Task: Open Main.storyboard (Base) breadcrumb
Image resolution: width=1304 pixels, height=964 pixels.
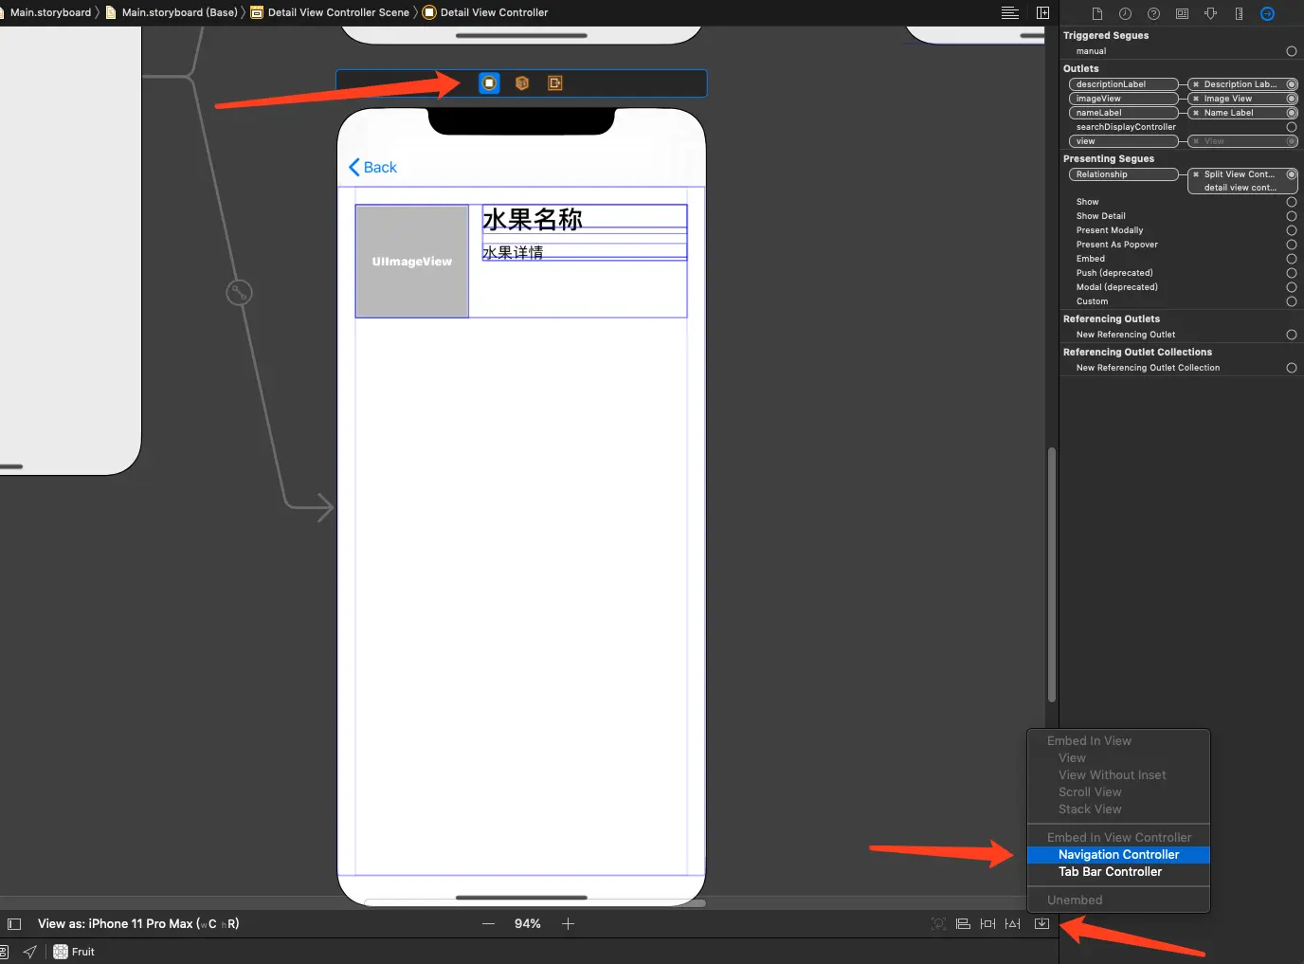Action: click(x=172, y=12)
